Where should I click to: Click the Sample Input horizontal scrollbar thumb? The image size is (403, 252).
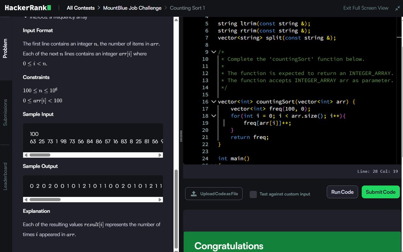pyautogui.click(x=40, y=155)
